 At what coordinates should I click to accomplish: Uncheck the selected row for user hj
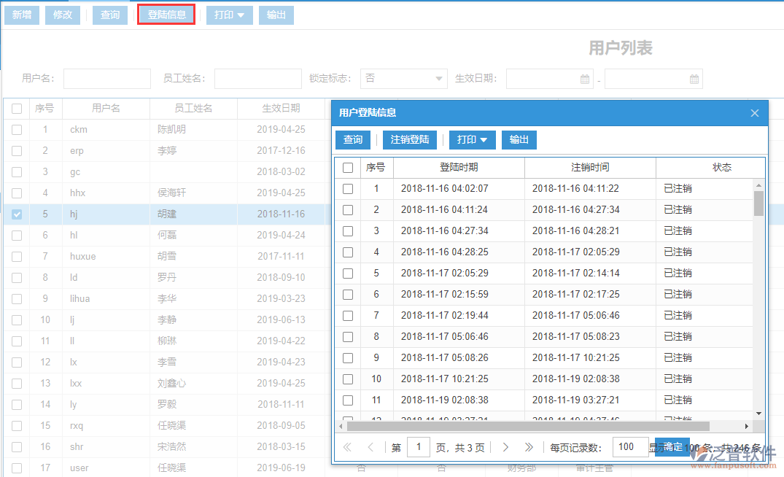17,214
